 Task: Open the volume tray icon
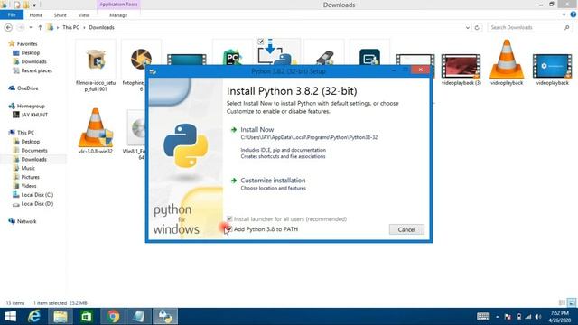538,317
